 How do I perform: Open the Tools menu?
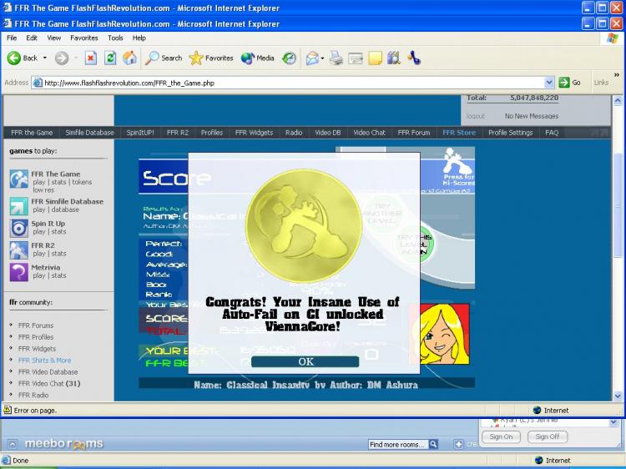pos(115,38)
